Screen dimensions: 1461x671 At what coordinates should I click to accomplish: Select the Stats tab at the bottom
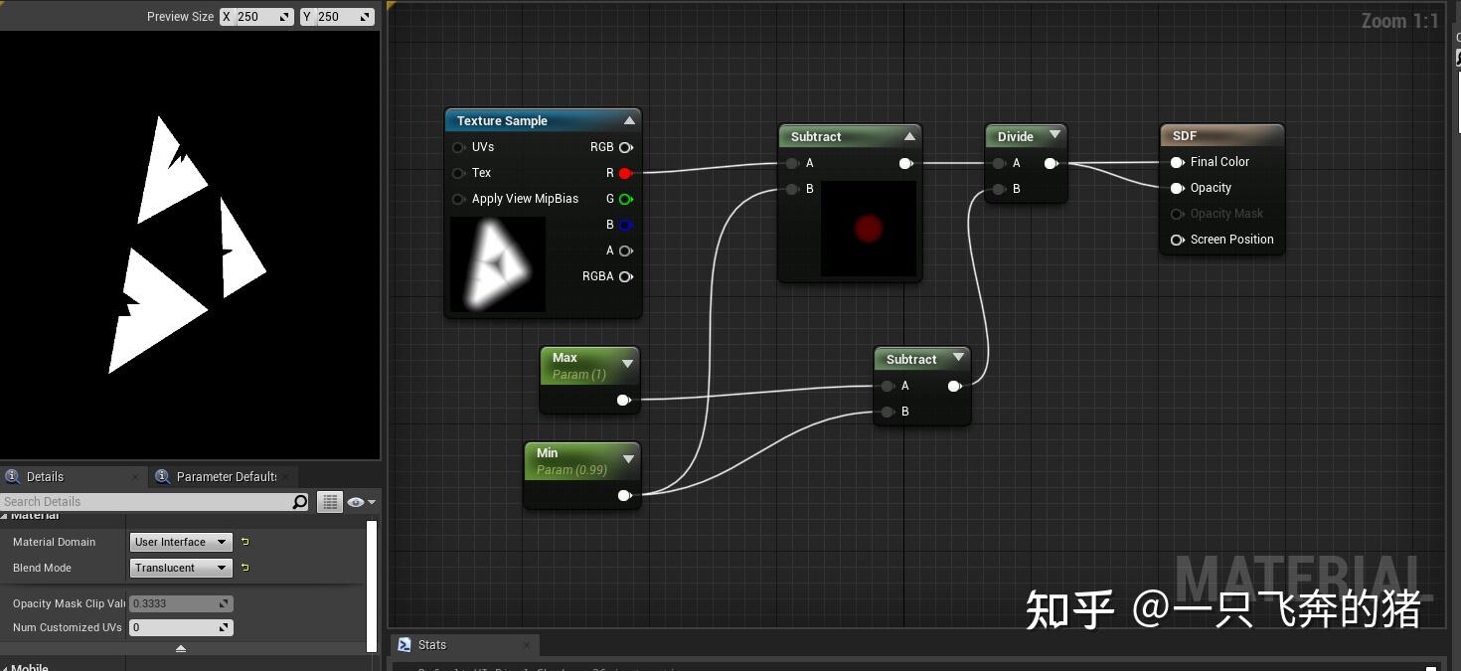[432, 644]
